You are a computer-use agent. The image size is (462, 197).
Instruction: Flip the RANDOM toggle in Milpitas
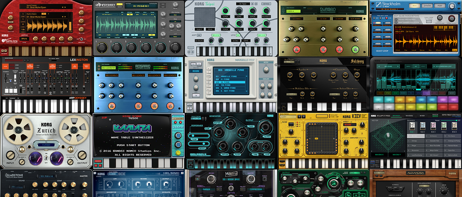[x=435, y=116]
